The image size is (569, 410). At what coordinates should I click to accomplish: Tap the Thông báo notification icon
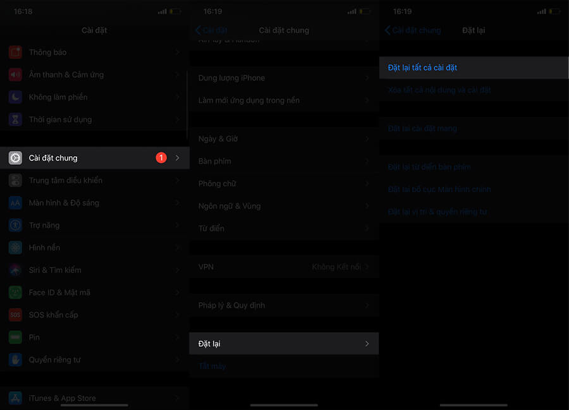click(x=15, y=52)
